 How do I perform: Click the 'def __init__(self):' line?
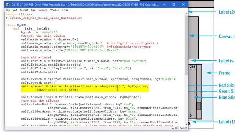31,29
